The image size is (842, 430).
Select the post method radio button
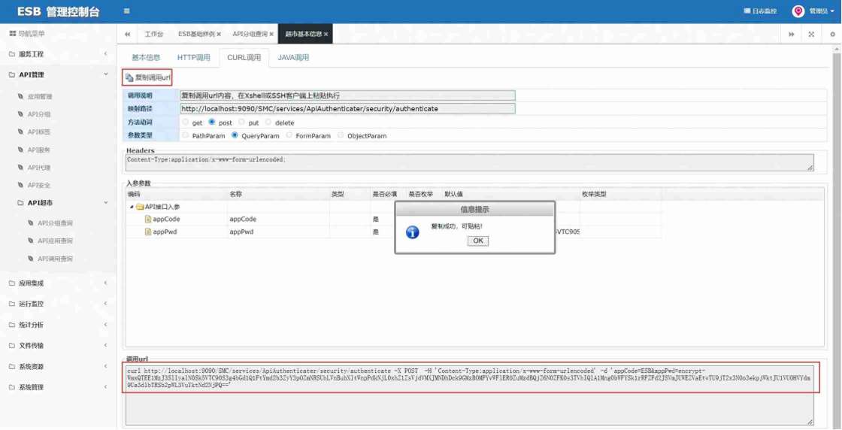coord(211,123)
